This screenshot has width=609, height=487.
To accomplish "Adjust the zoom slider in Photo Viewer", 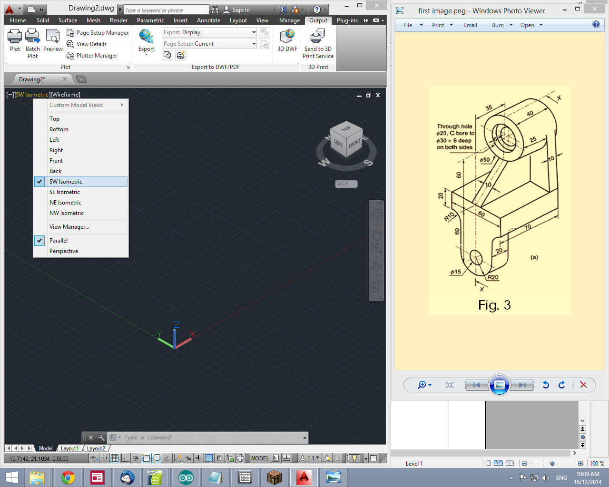I will click(552, 463).
